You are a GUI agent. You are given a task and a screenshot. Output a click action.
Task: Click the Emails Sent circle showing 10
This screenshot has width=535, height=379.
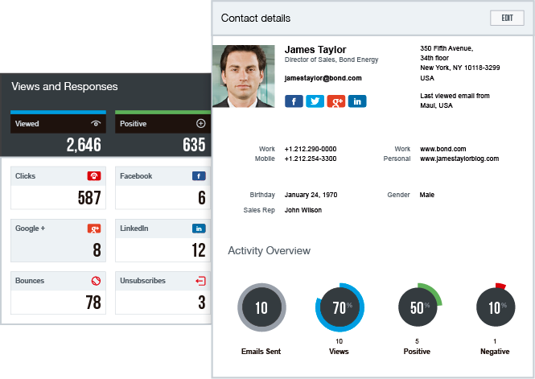(261, 307)
